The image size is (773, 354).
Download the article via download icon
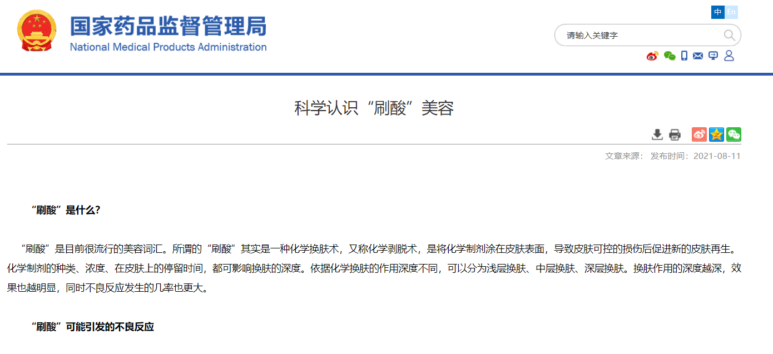pyautogui.click(x=657, y=134)
